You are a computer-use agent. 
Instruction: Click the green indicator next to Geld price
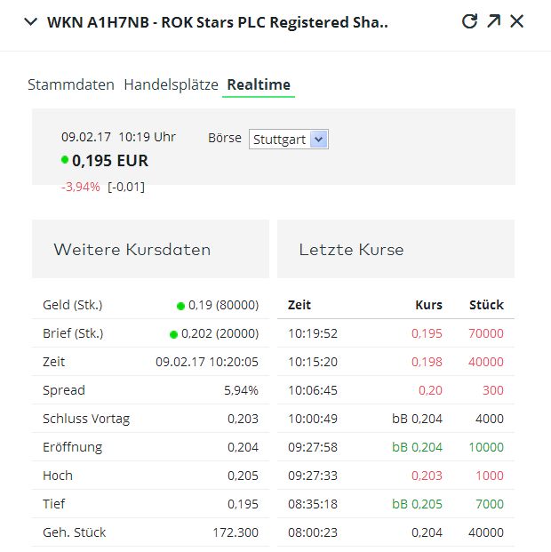pyautogui.click(x=180, y=306)
